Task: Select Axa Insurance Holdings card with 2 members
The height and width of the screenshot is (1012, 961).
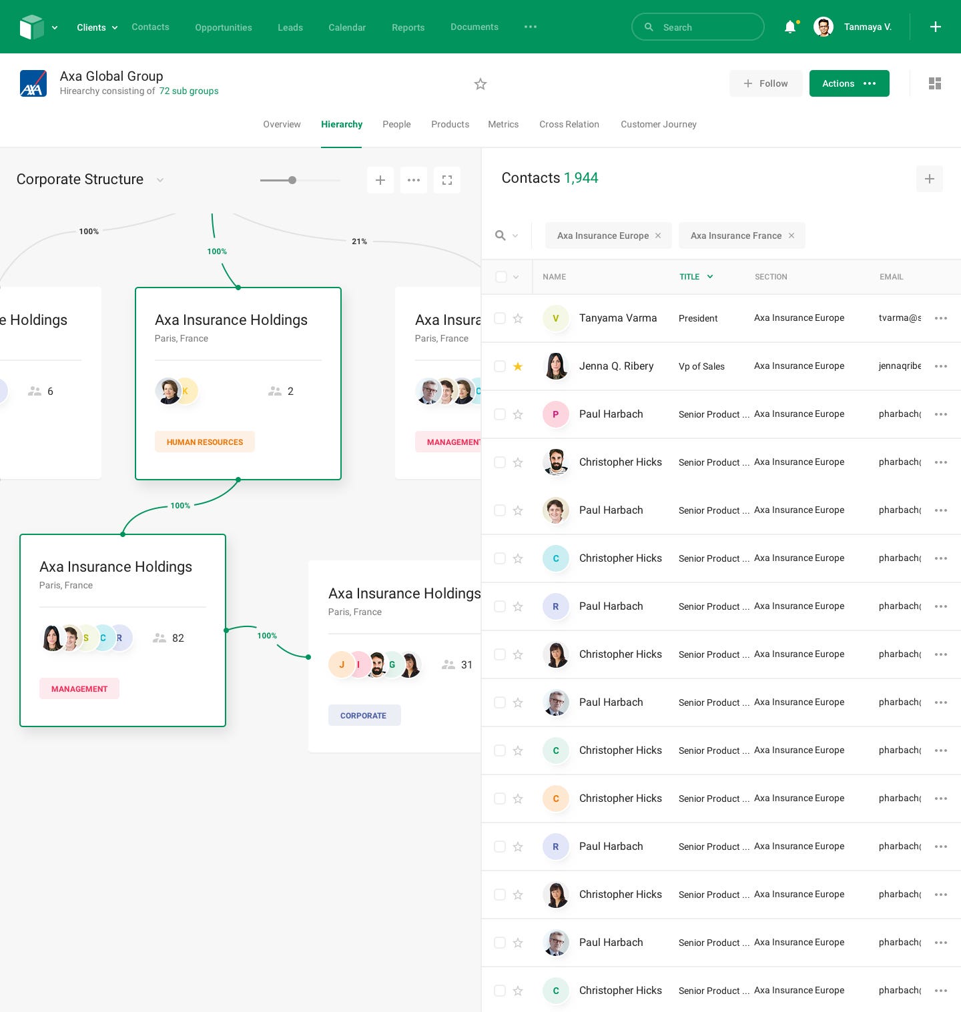Action: click(x=238, y=384)
